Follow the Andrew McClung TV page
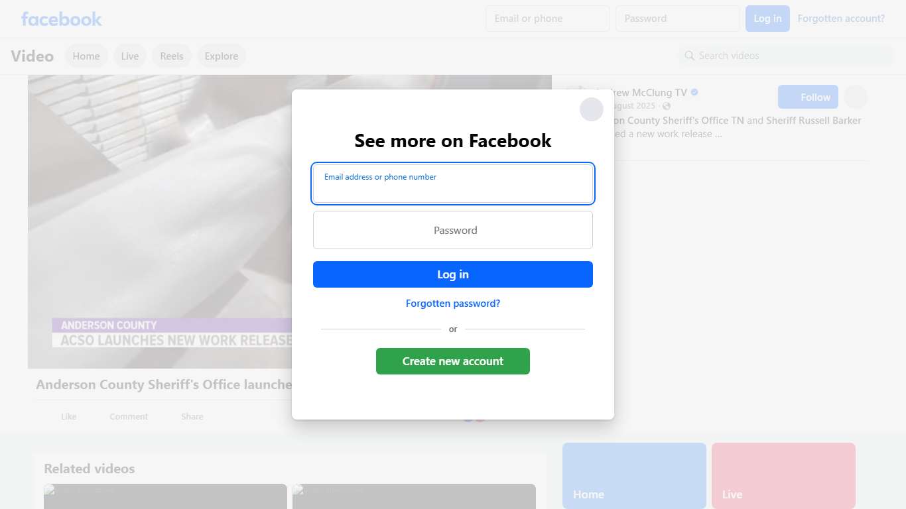906x509 pixels. (x=808, y=97)
